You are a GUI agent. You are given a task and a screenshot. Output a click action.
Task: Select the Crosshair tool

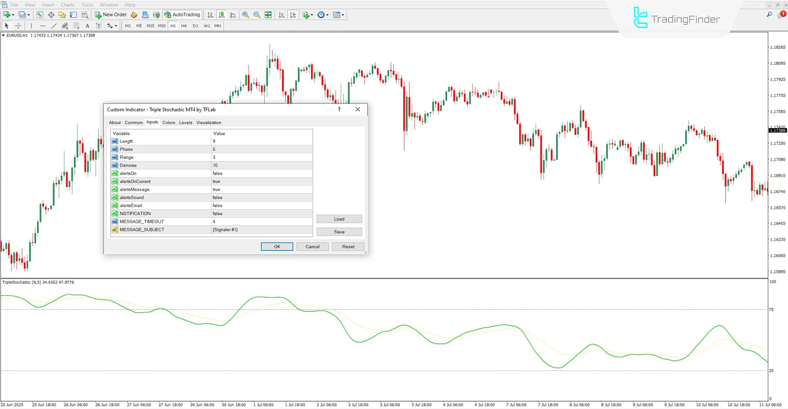tap(18, 25)
